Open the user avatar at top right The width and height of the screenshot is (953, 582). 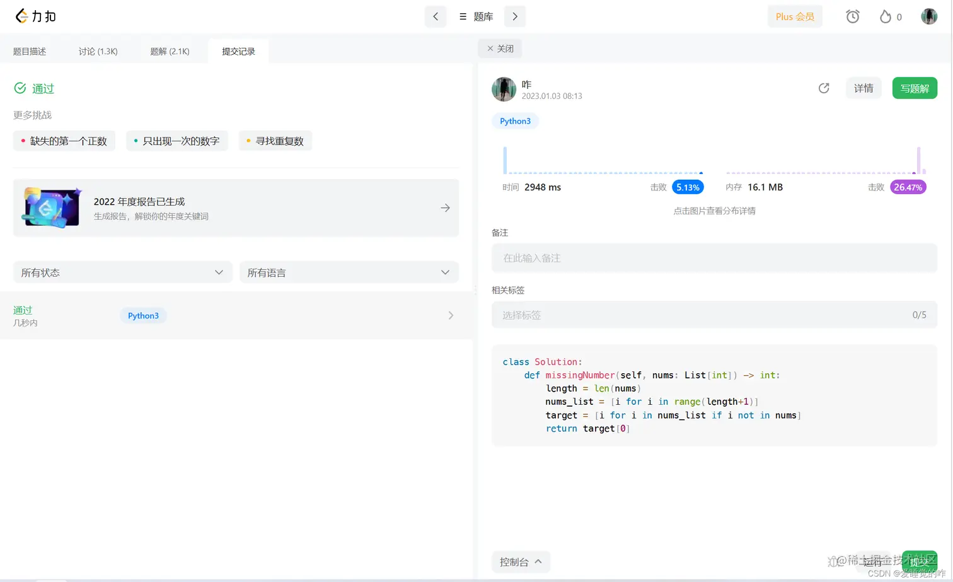click(929, 16)
